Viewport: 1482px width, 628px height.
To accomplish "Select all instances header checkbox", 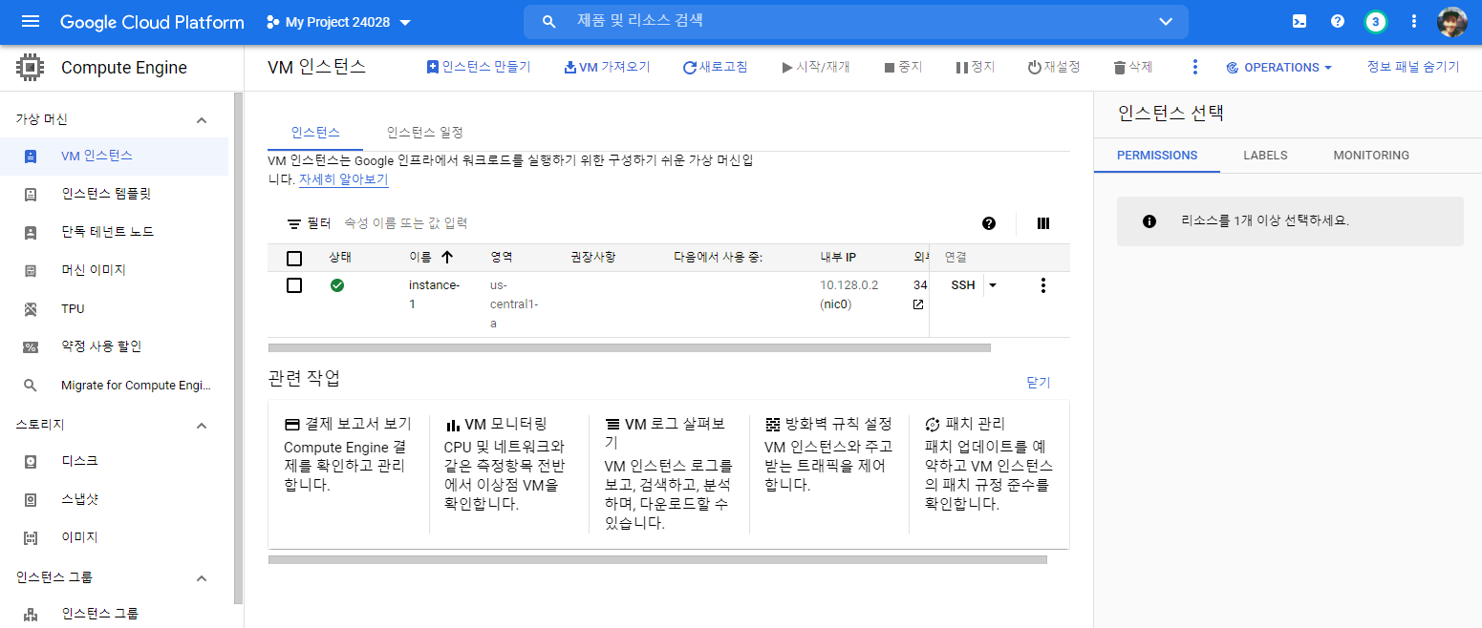I will [x=294, y=258].
